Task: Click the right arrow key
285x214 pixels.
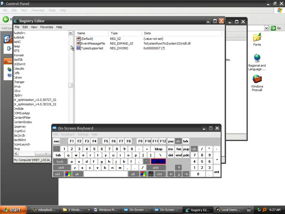Action: [x=186, y=174]
